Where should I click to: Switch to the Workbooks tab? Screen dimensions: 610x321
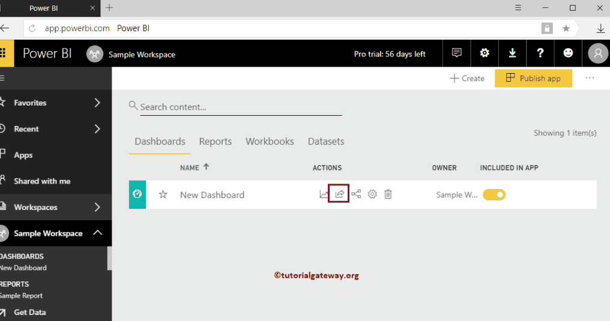coord(270,142)
